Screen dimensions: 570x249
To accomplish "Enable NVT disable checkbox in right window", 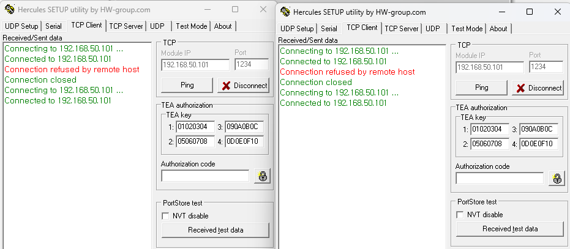I will [x=460, y=215].
